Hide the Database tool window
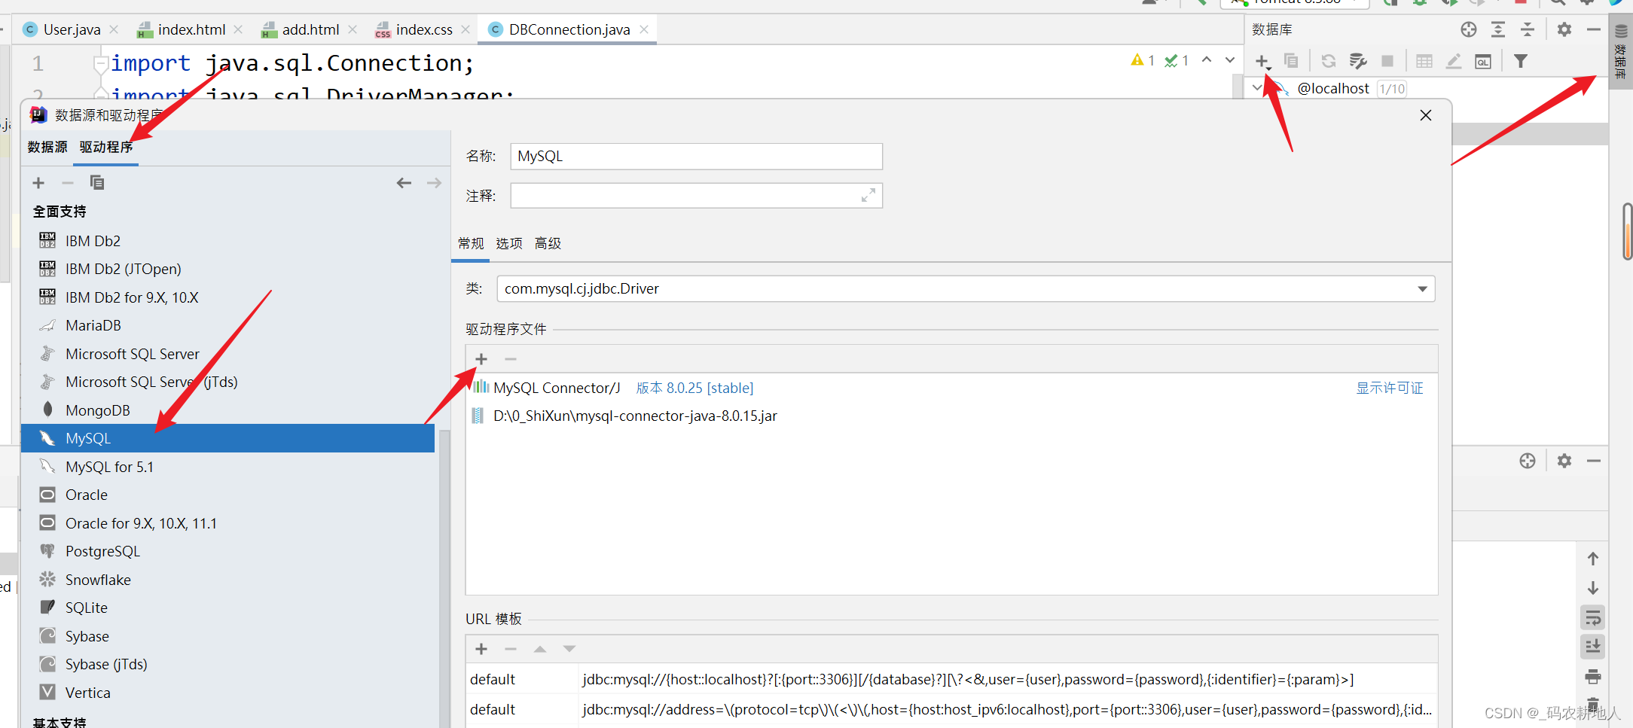This screenshot has width=1633, height=728. (1594, 29)
